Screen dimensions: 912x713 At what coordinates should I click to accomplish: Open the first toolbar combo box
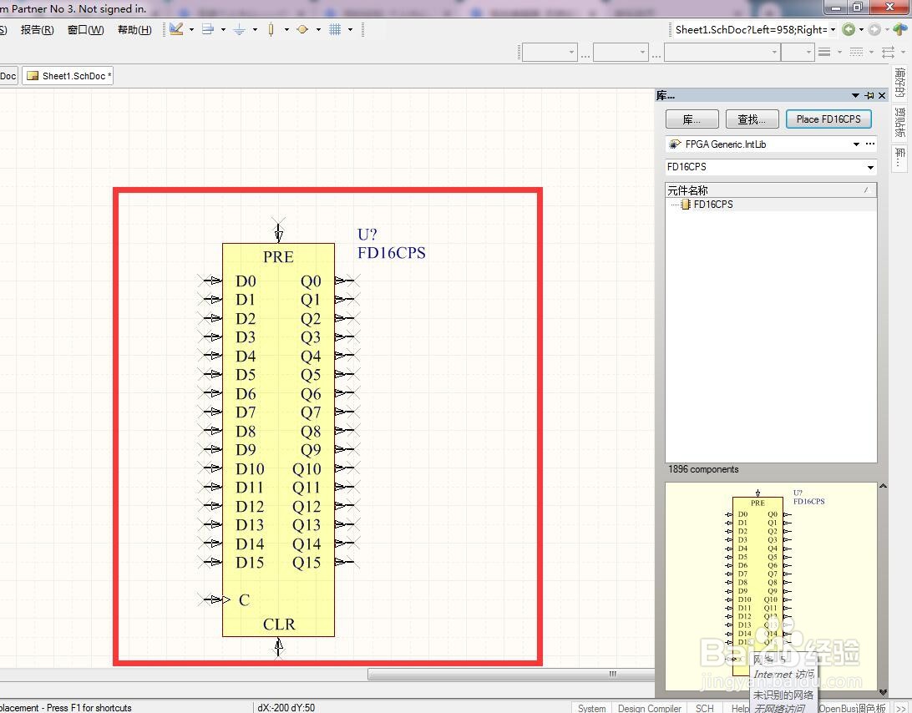pos(550,53)
